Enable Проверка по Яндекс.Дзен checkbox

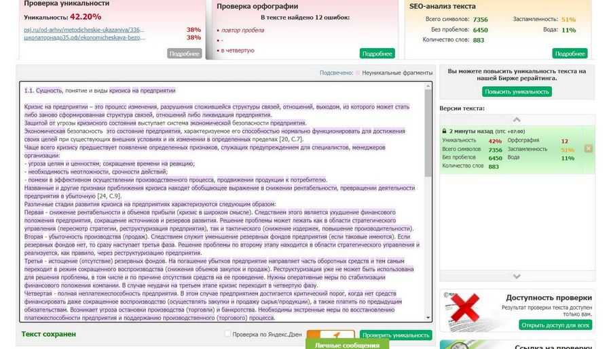[x=227, y=334]
